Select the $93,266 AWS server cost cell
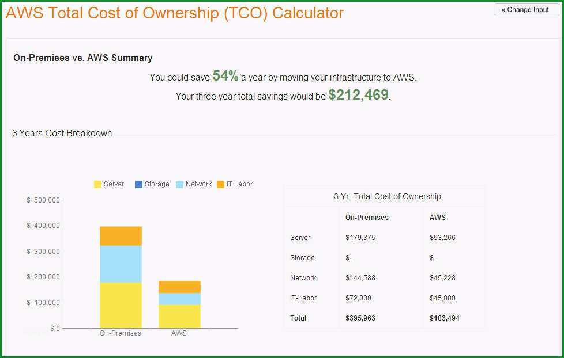This screenshot has width=564, height=358. (x=442, y=237)
